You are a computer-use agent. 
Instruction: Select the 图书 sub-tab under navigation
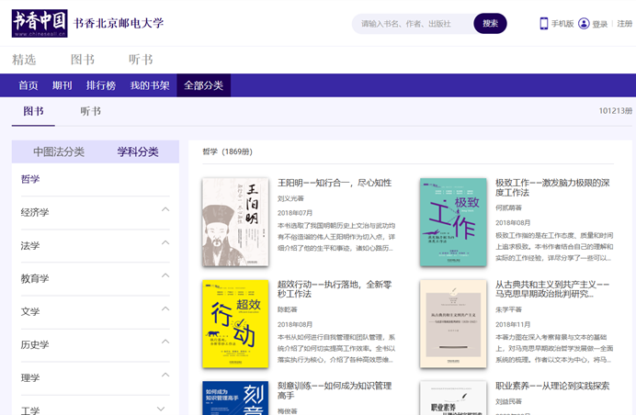point(33,111)
